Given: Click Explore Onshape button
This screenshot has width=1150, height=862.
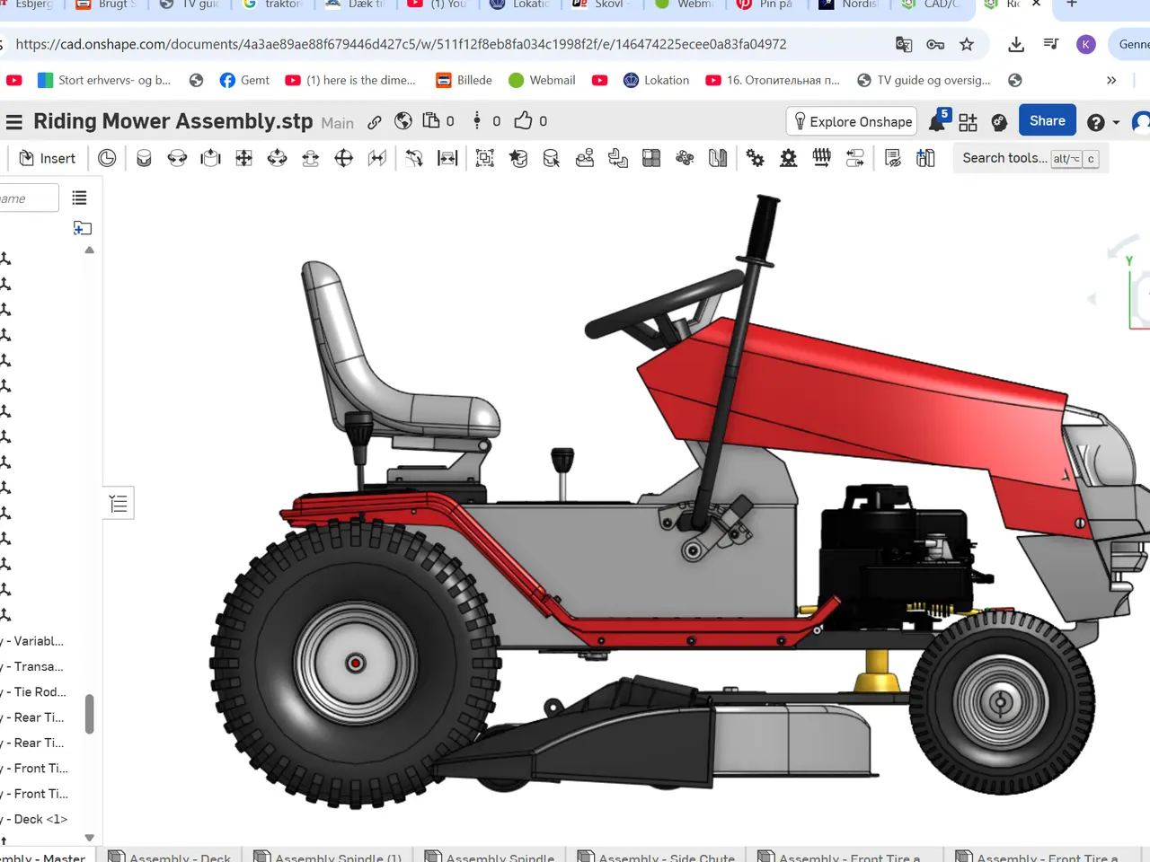Looking at the screenshot, I should click(x=852, y=121).
